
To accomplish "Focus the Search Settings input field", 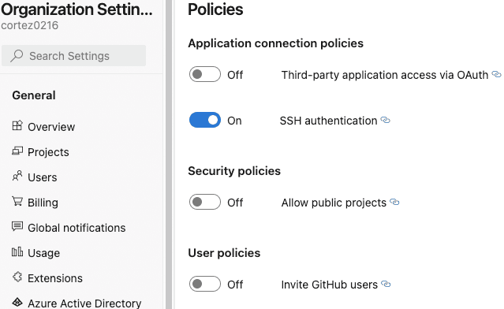I will pos(73,55).
